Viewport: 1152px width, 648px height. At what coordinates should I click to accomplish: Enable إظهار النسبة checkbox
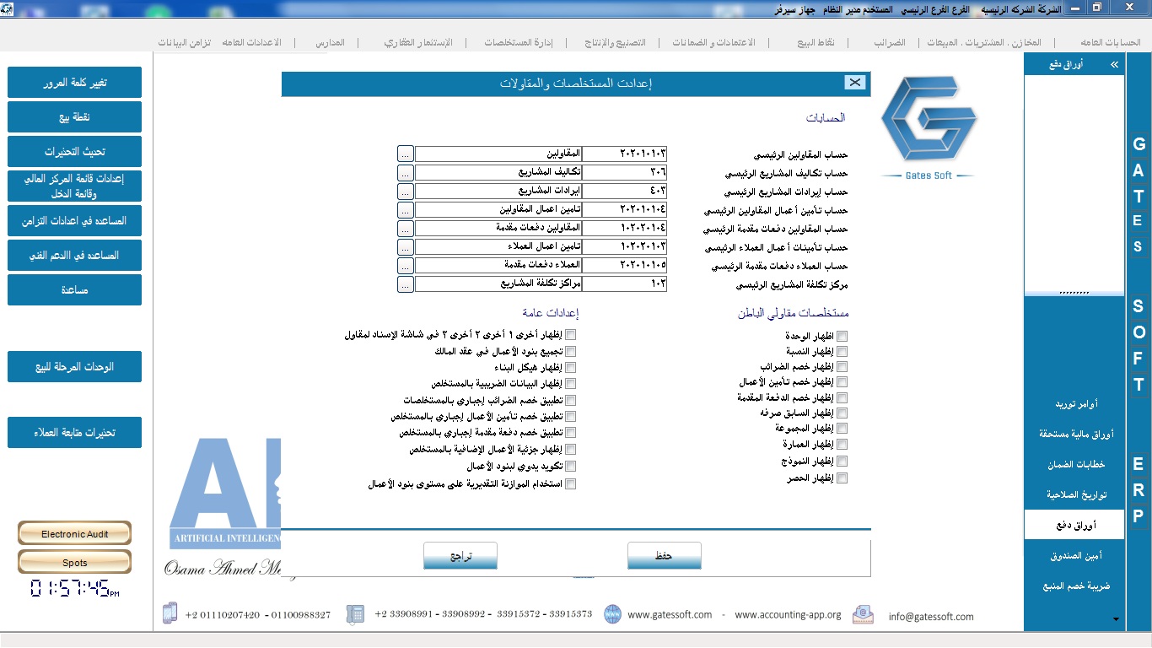(x=842, y=351)
